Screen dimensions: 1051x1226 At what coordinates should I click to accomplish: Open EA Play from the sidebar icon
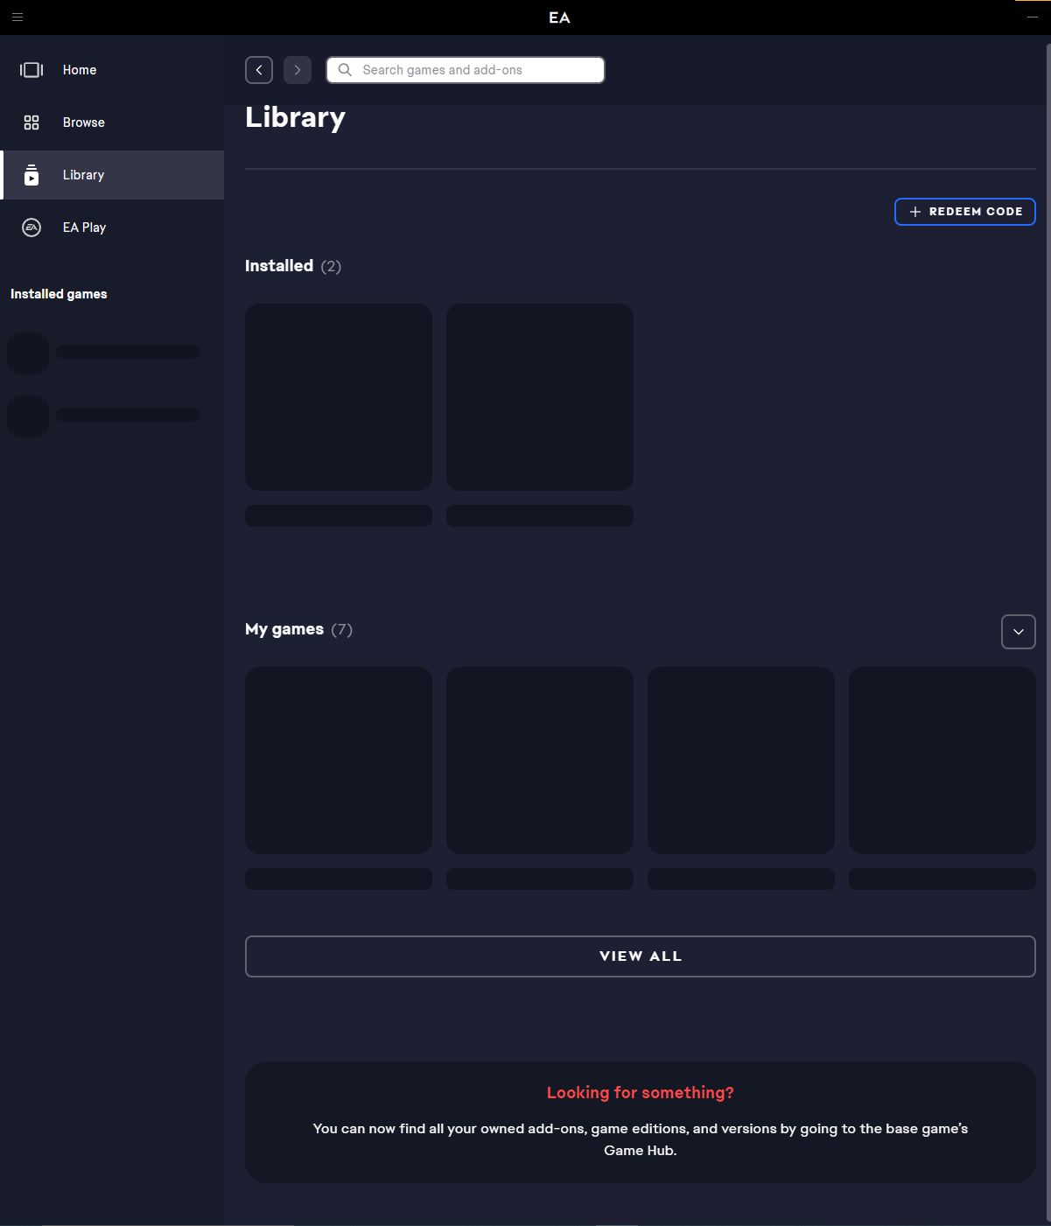32,228
